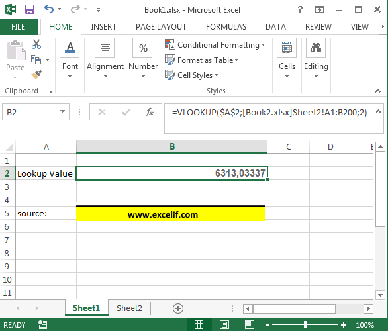Select row 2 header
388x331 pixels.
coord(7,173)
